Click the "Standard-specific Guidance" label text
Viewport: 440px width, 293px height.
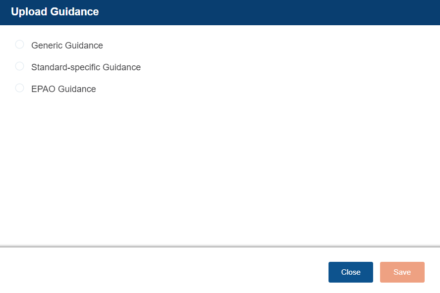[x=86, y=67]
